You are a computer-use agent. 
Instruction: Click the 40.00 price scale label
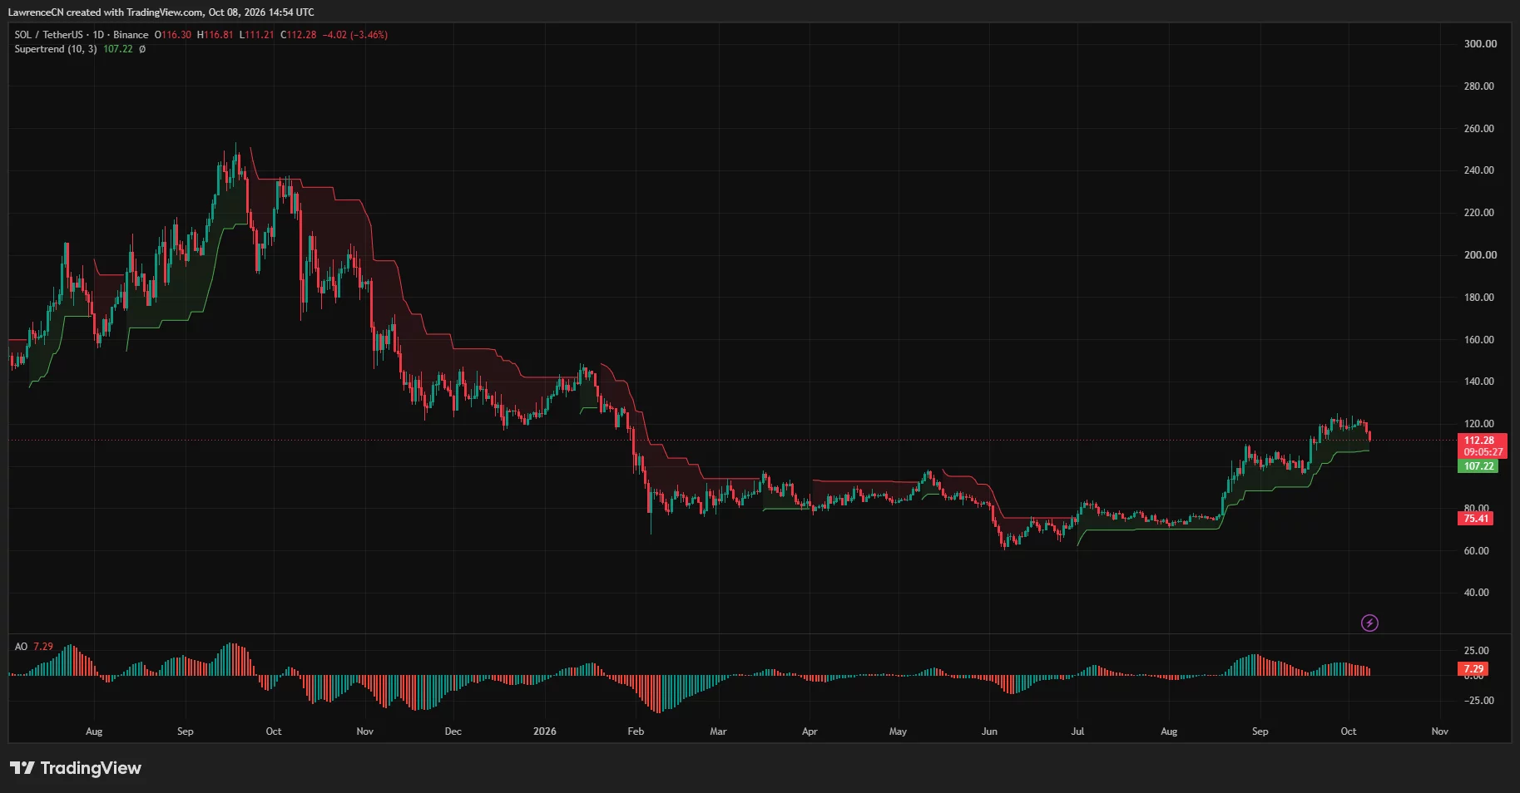[1477, 593]
